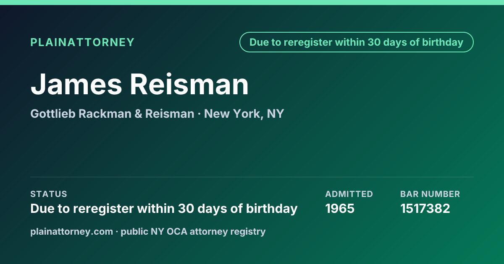Click the large surname Reisman in heading
504x264 pixels.
point(189,84)
